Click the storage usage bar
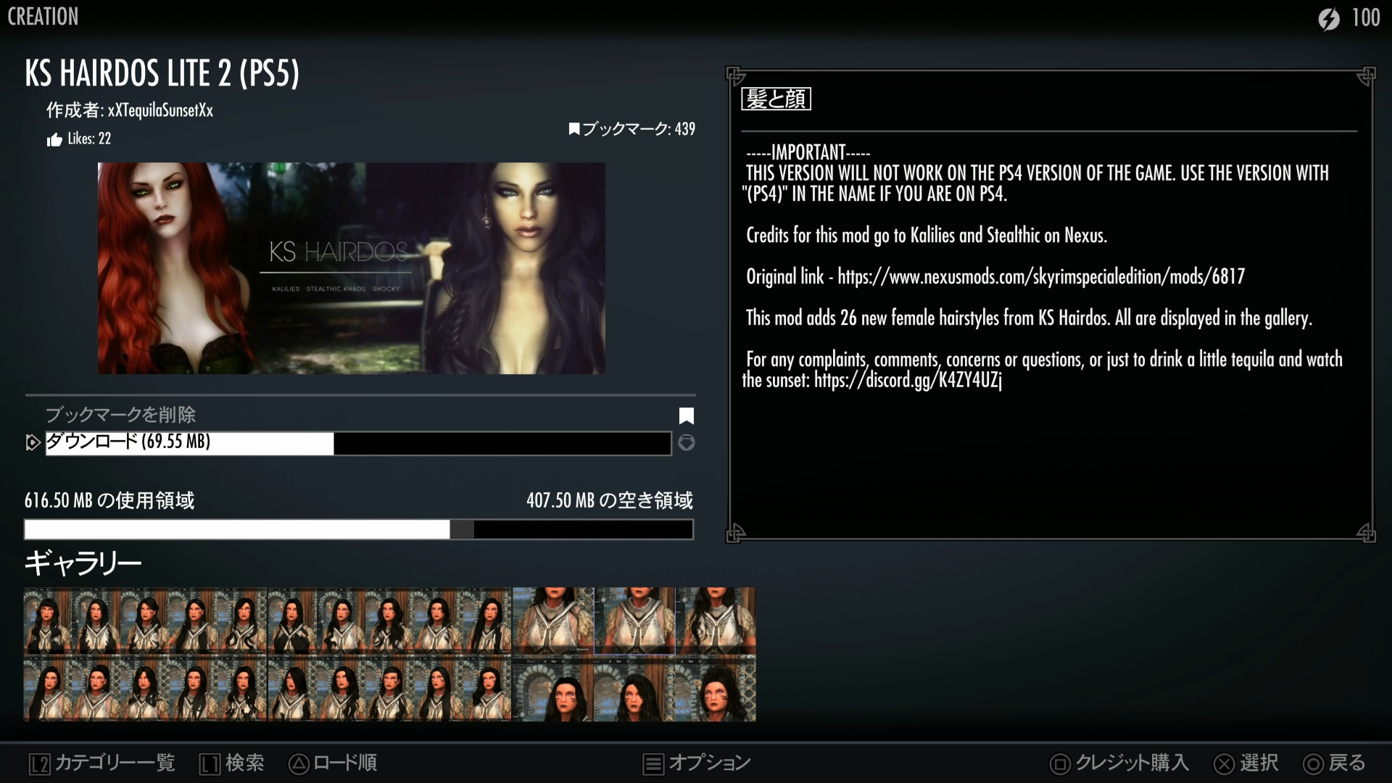1392x783 pixels. [359, 529]
